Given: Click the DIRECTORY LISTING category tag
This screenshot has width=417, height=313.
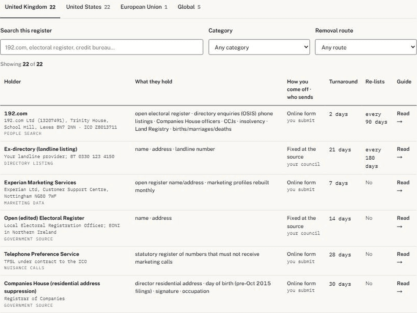Looking at the screenshot, I should [28, 163].
